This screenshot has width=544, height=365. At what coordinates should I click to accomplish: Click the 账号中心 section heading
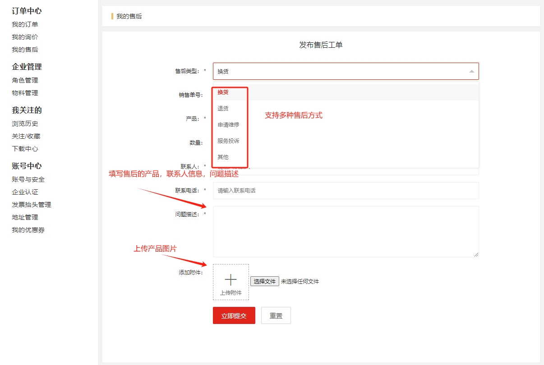(27, 166)
